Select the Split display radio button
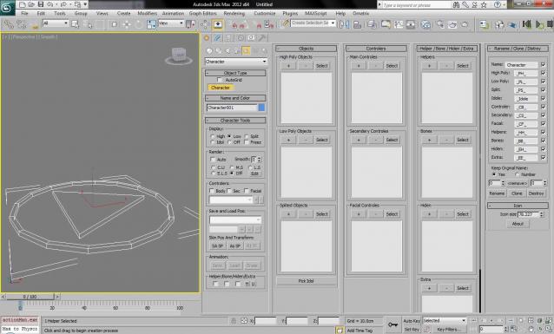The image size is (554, 334). point(247,136)
